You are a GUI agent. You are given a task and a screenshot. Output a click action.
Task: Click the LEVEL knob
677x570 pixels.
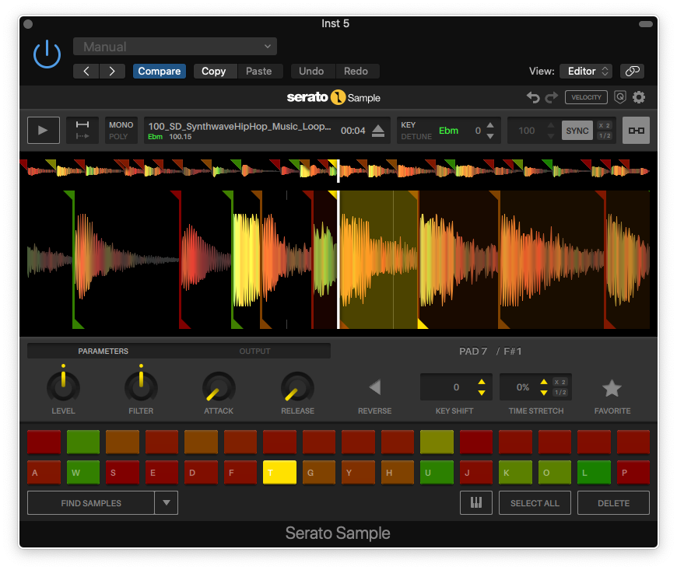(63, 385)
